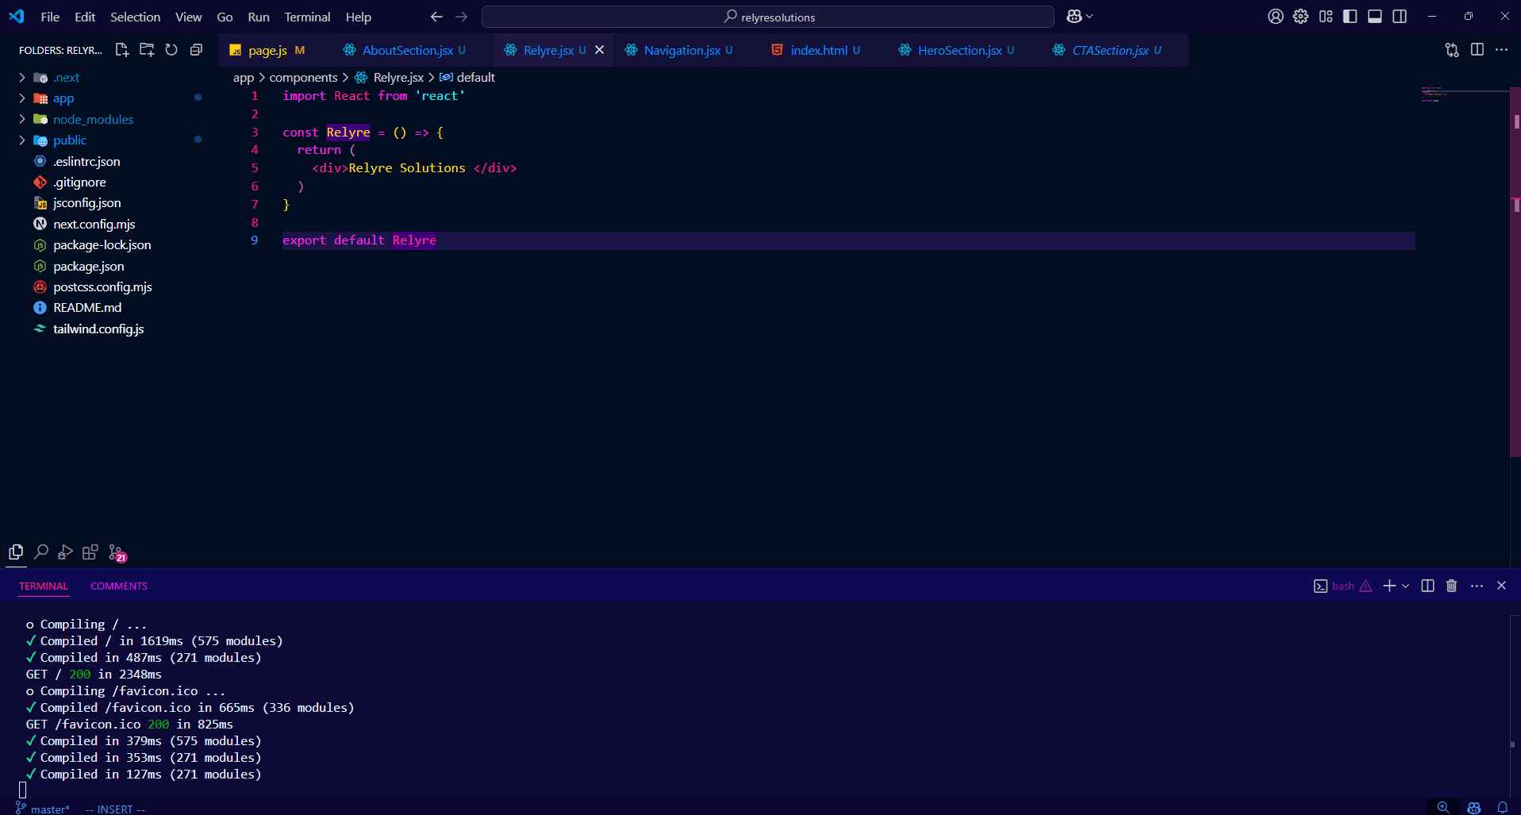The height and width of the screenshot is (815, 1521).
Task: Switch to the COMMENTS panel tab
Action: click(x=119, y=586)
